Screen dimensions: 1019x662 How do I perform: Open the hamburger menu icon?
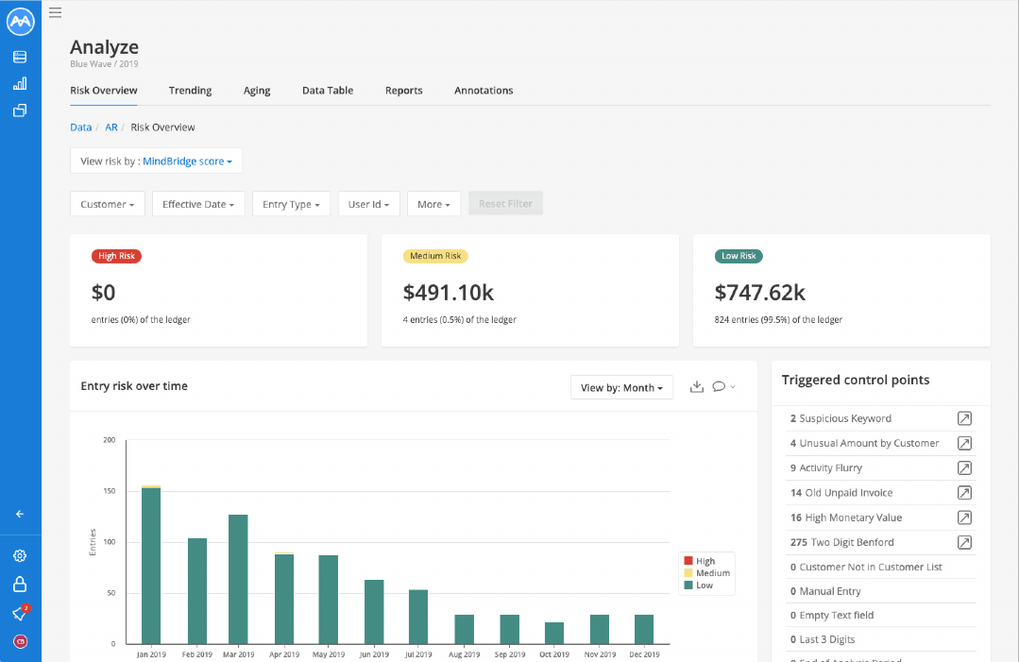(x=55, y=12)
